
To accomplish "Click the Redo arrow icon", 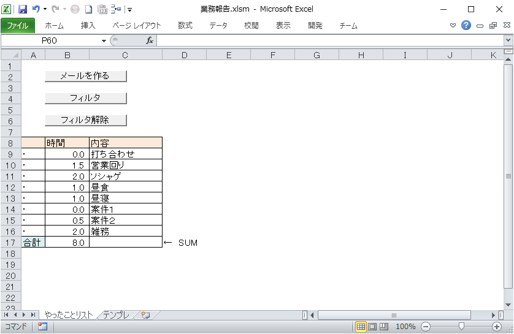I will [55, 9].
